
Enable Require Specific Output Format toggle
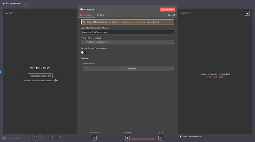84,52
